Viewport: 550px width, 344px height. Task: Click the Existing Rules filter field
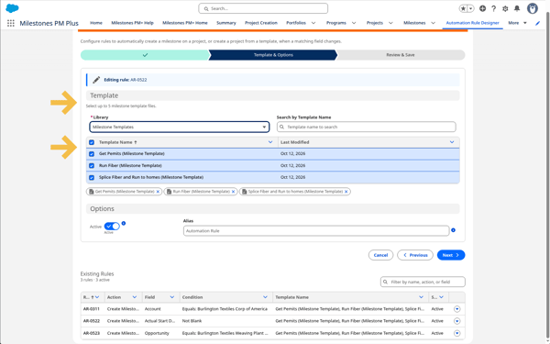(x=423, y=282)
